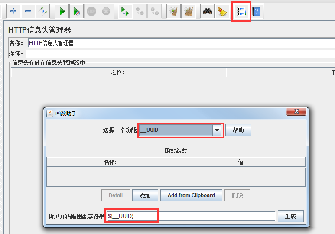Click the yellow broom Reset Search icon
Screen dimensions: 335x234
tap(222, 11)
